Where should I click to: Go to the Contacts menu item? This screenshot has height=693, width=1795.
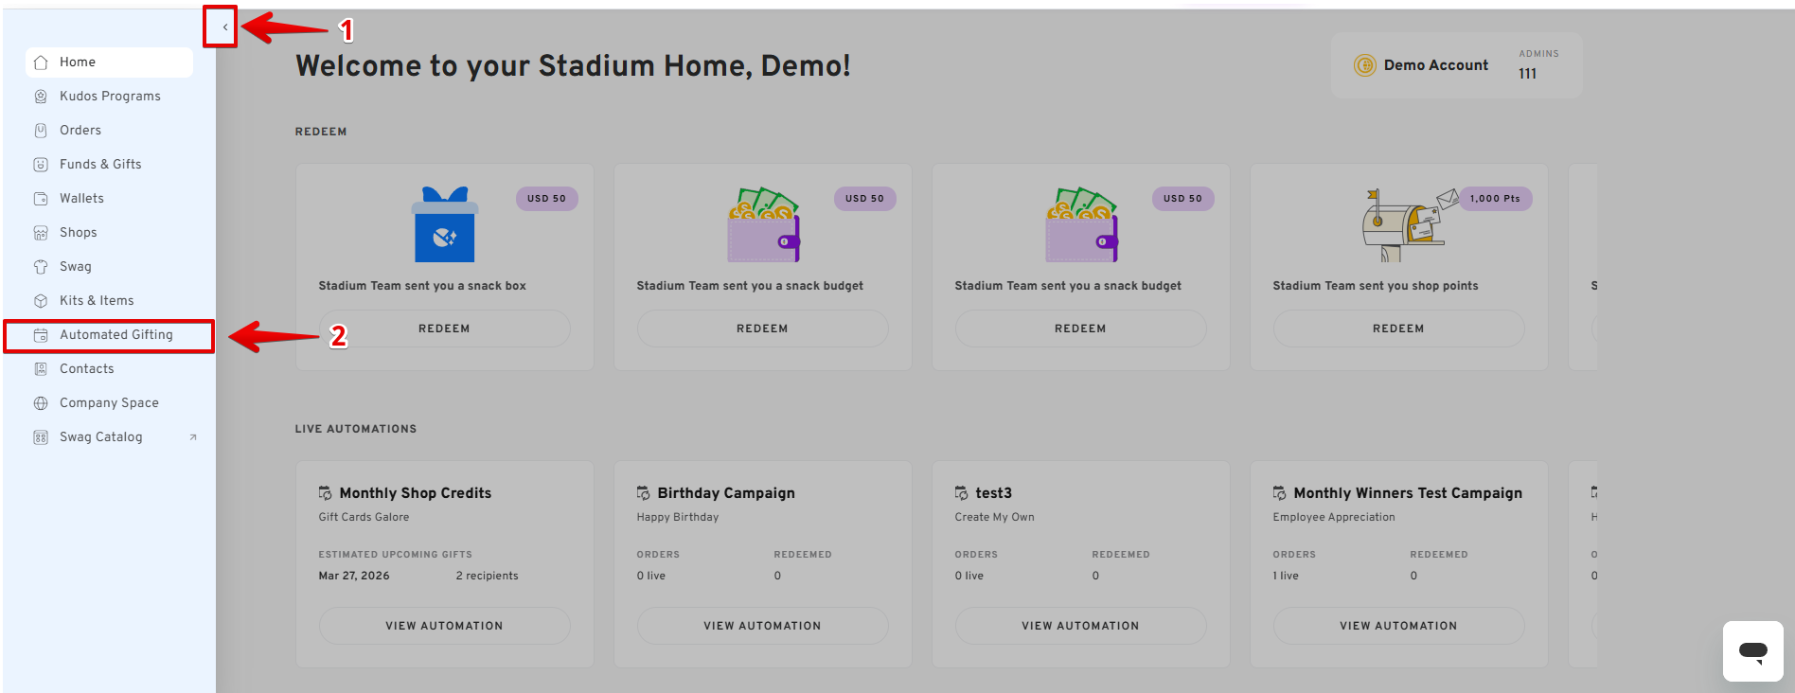pyautogui.click(x=86, y=369)
